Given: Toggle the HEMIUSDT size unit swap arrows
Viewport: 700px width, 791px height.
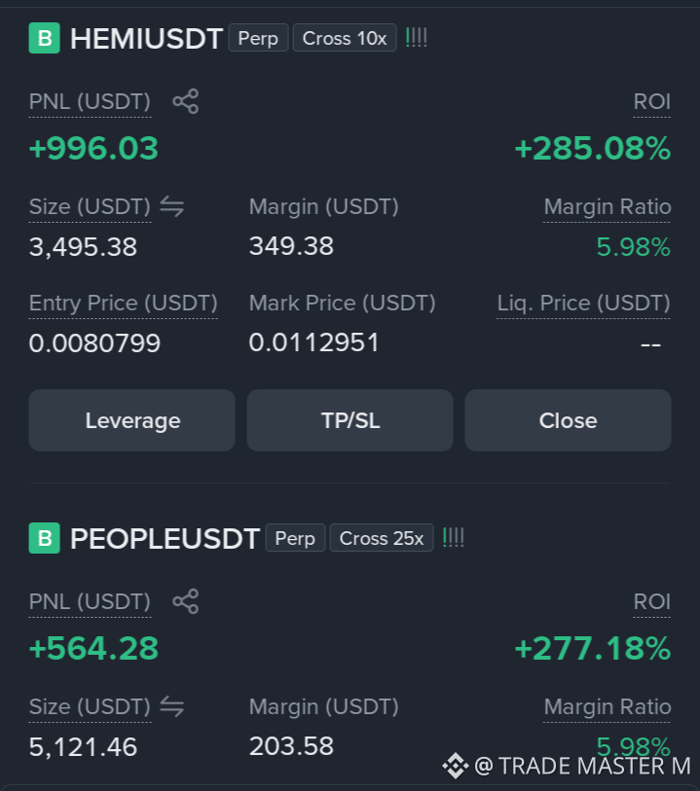Looking at the screenshot, I should click(172, 207).
